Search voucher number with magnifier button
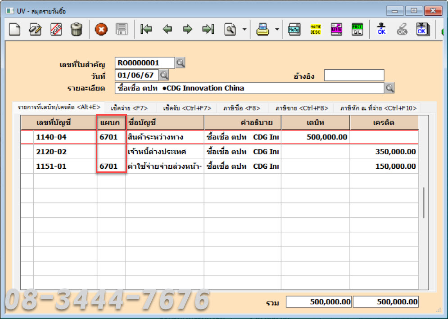Image resolution: width=448 pixels, height=319 pixels. tap(180, 63)
